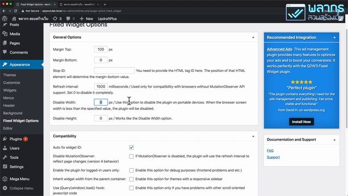Click the Mega Menu icon in sidebar

[x=5, y=179]
